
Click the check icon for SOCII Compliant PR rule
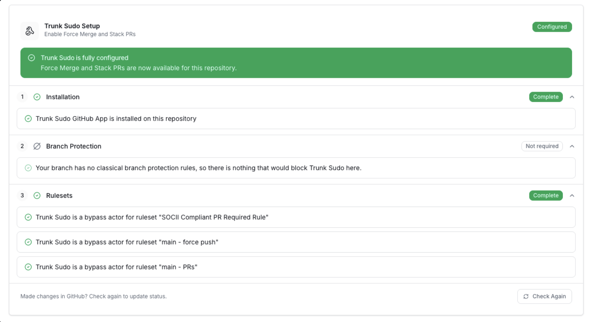28,217
